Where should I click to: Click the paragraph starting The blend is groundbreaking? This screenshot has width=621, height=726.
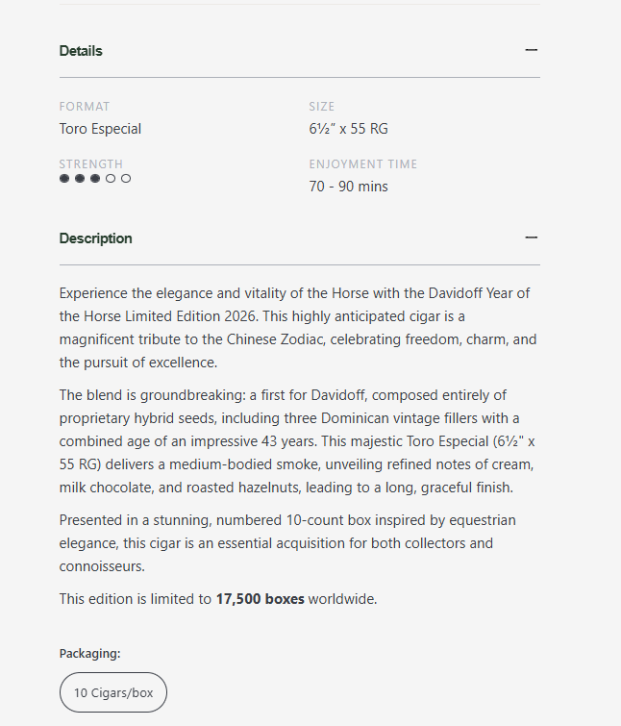(298, 441)
